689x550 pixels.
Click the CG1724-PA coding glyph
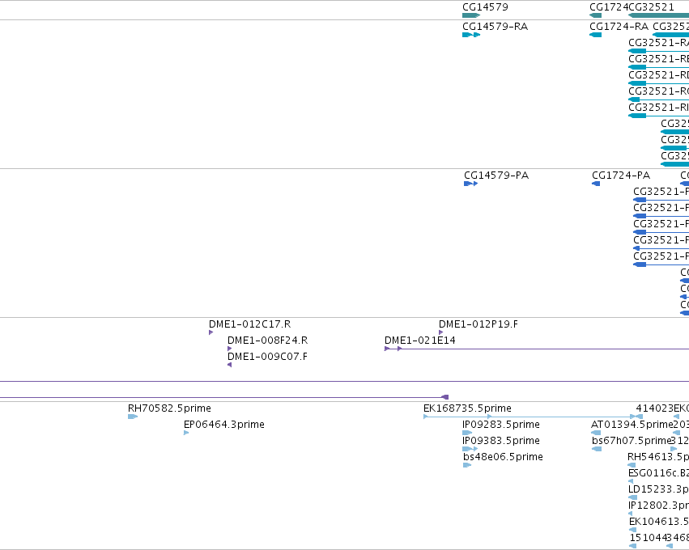tap(596, 184)
